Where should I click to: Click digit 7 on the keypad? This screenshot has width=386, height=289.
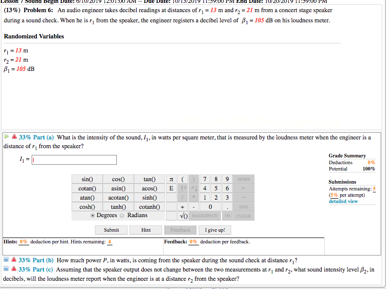tap(204, 179)
